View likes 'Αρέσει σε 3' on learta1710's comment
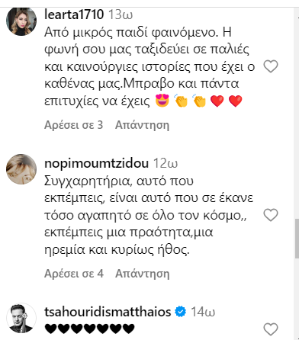The image size is (299, 340). 74,125
